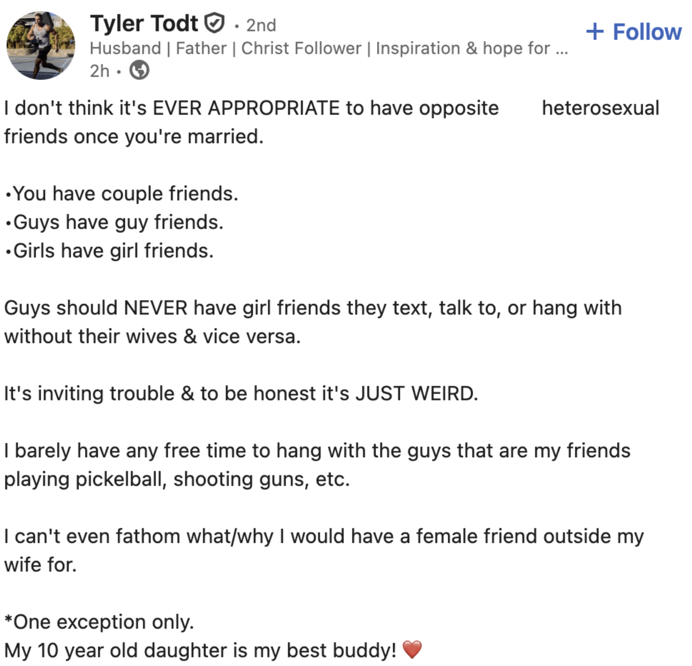Viewport: 692px width, 666px height.
Task: Click the plus icon beside Follow
Action: click(x=595, y=32)
